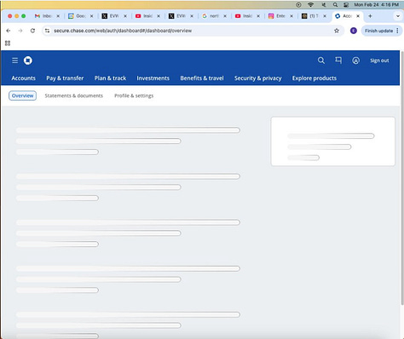
Task: Click the Chase octagon logo
Action: pos(28,60)
